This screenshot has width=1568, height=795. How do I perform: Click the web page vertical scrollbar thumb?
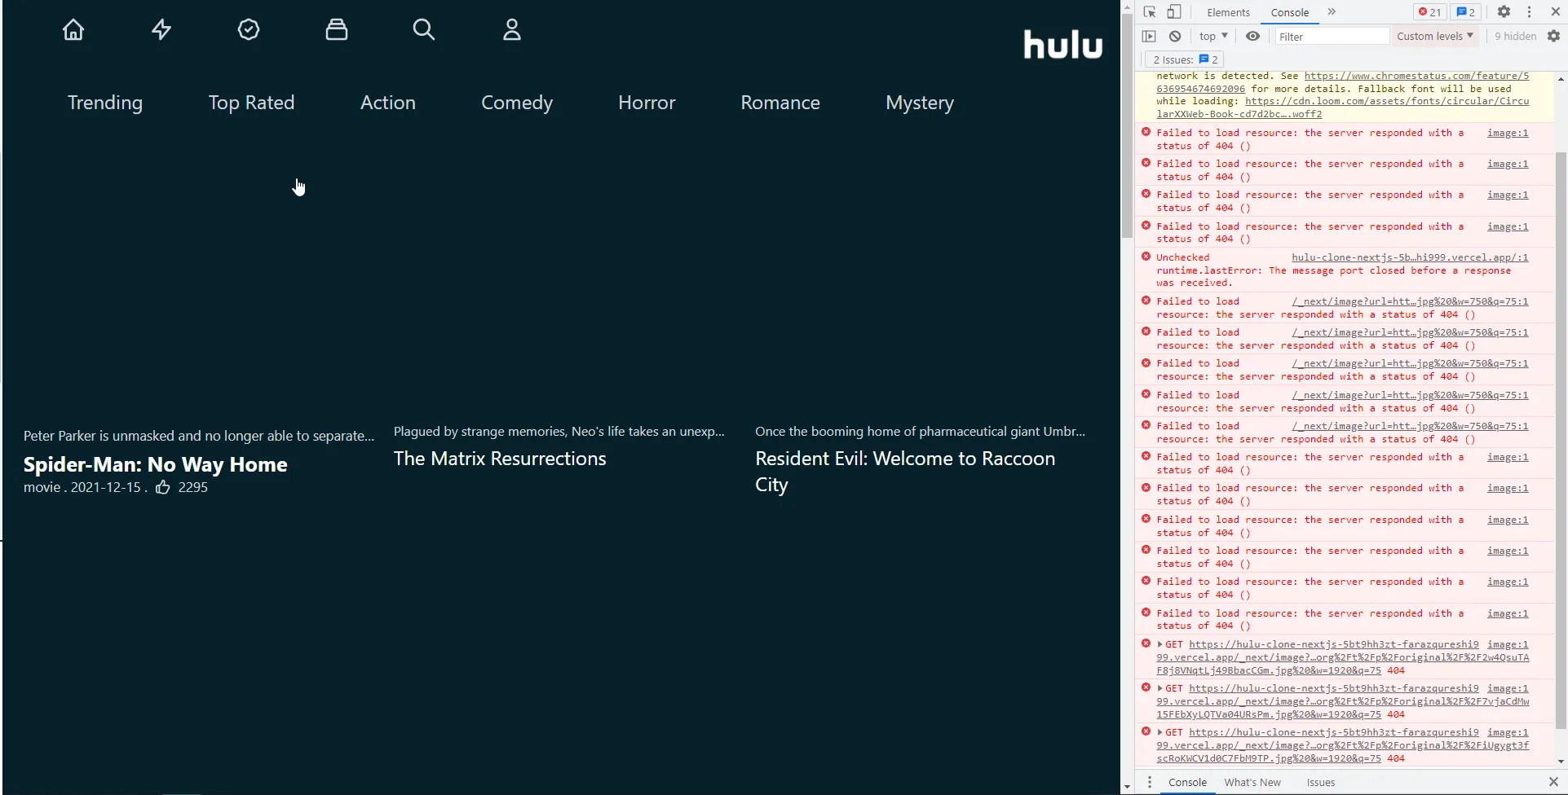tap(1127, 125)
